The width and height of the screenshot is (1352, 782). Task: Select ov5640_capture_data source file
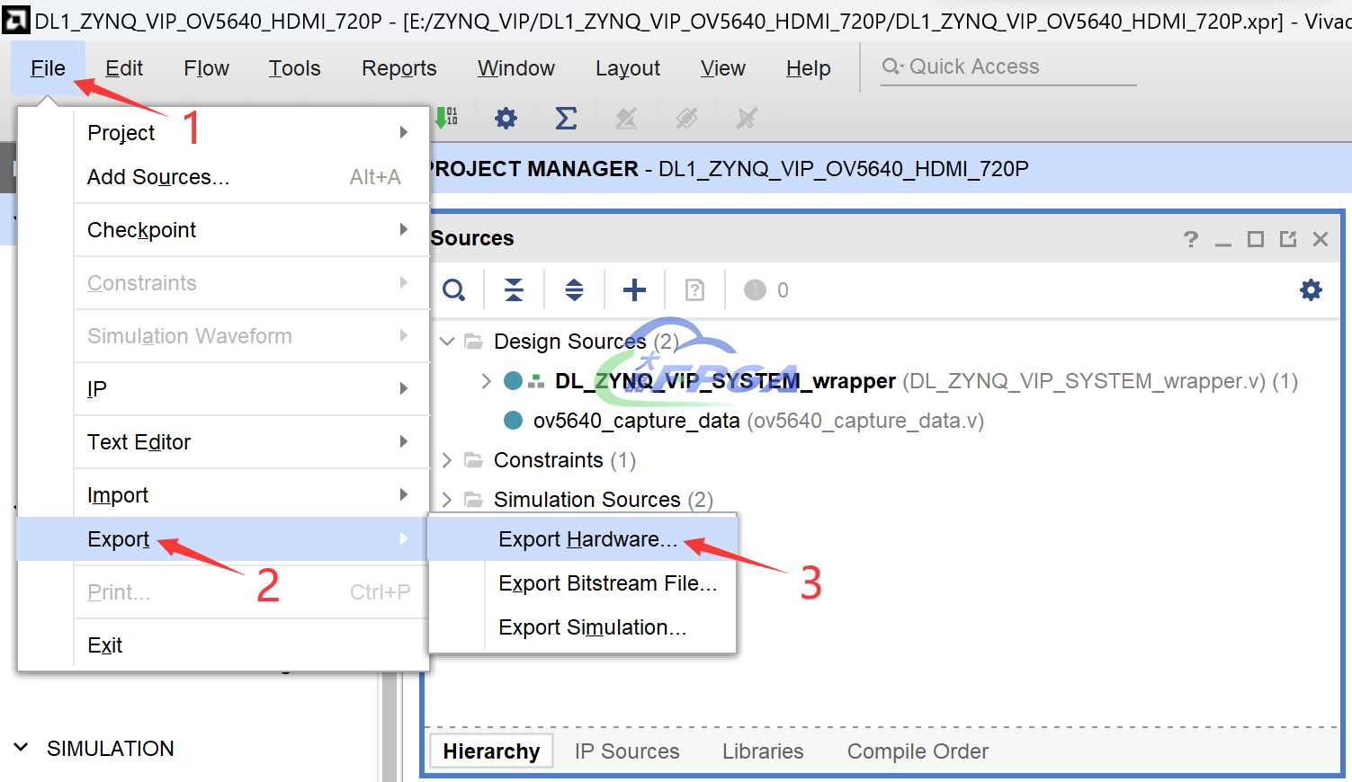(637, 421)
